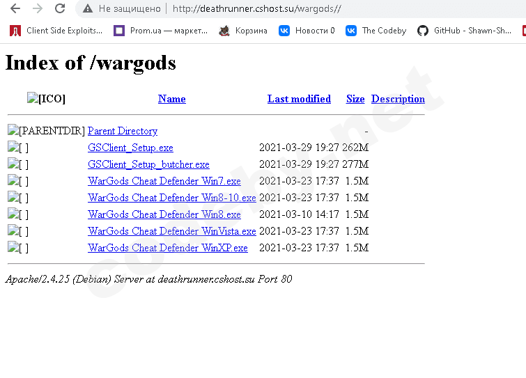Viewport: 526px width, 378px height.
Task: Open the Parent Directory link
Action: click(x=123, y=131)
